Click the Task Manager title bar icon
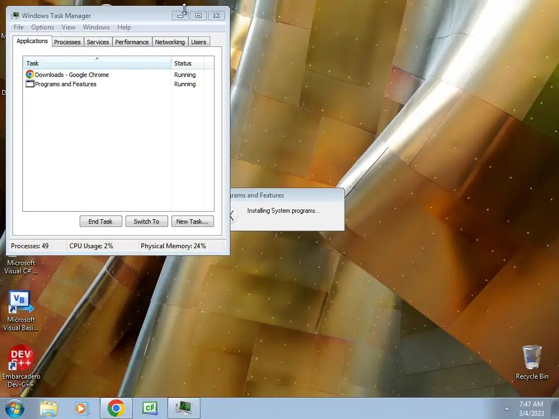 click(15, 15)
